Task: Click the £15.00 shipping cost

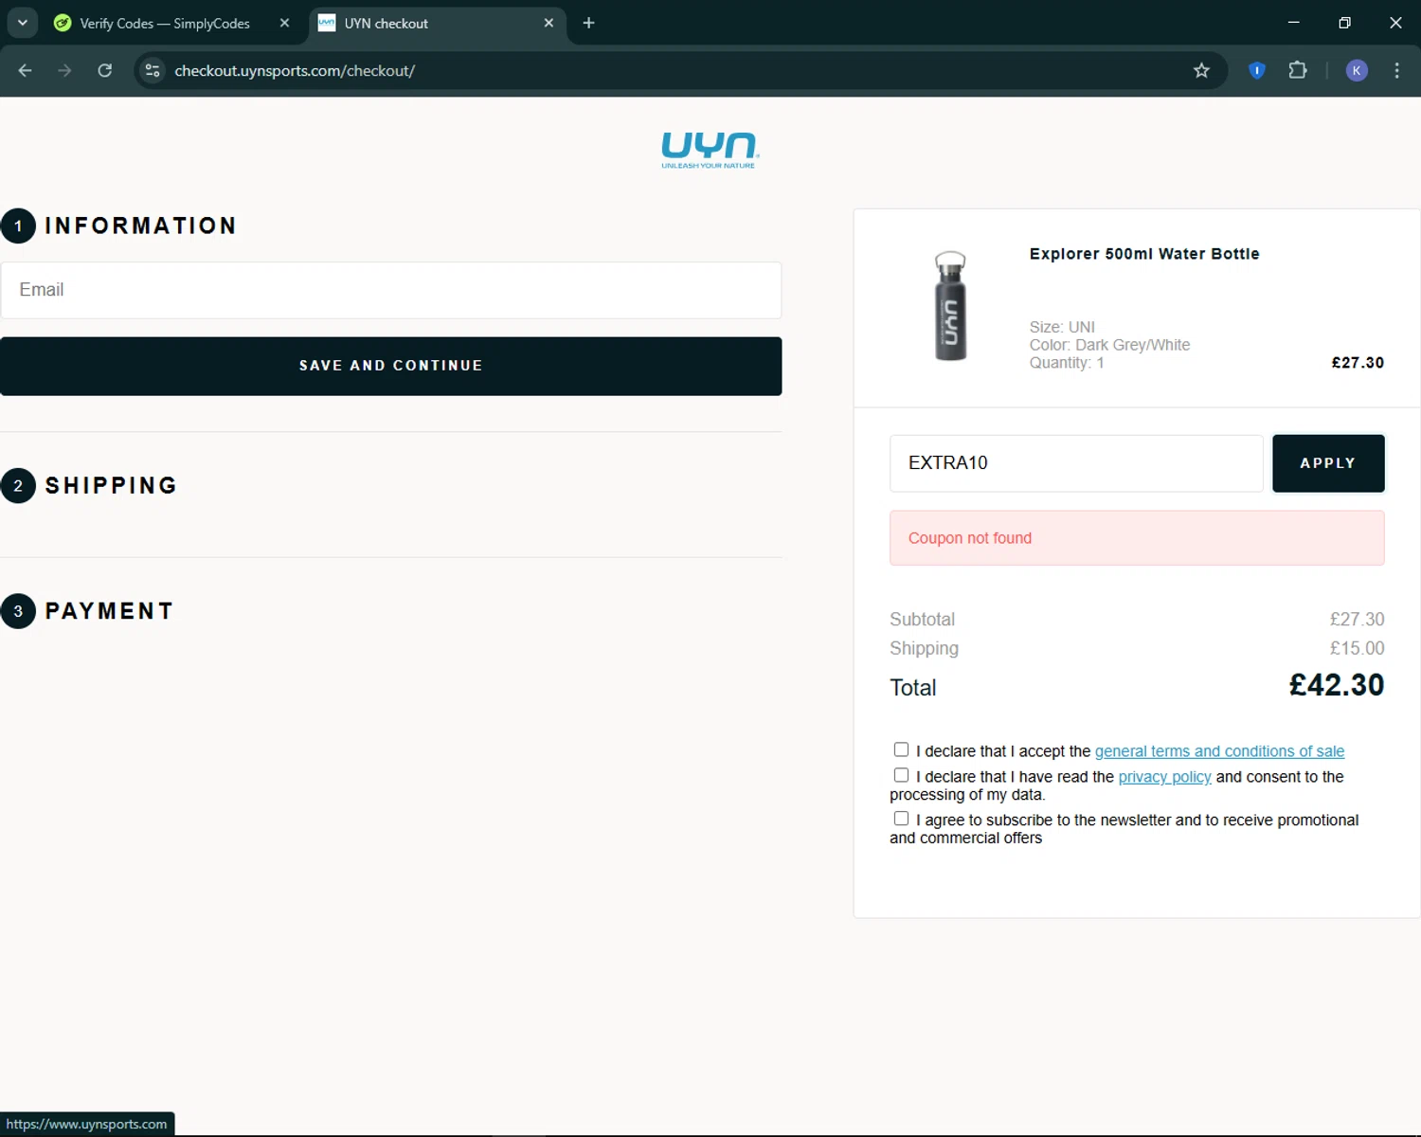Action: point(1357,648)
